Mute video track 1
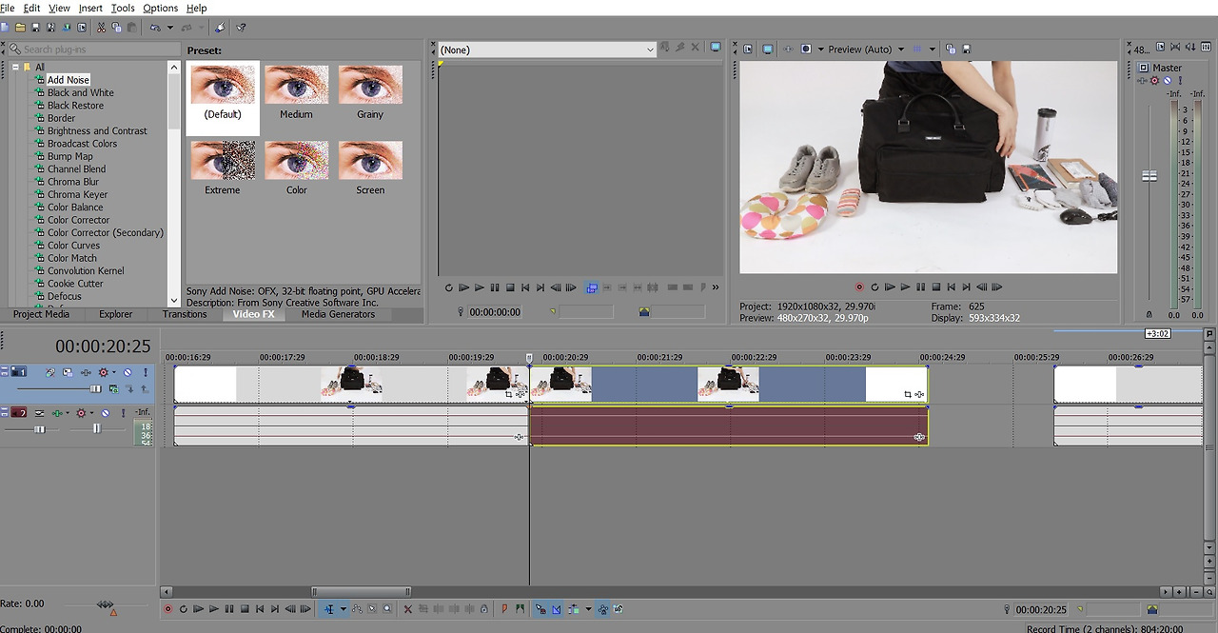Screen dimensions: 1218x633 [128, 372]
